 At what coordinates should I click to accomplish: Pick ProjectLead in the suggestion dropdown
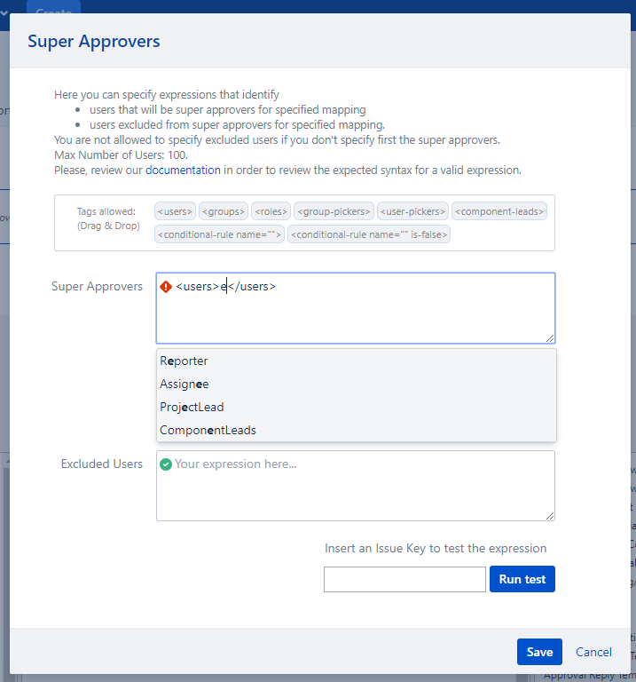(x=192, y=408)
